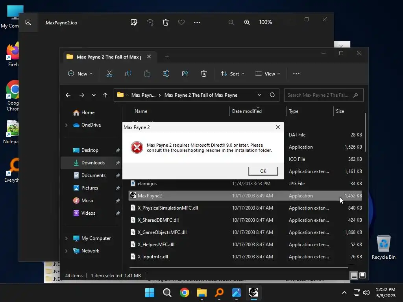403x302 pixels.
Task: Open Recycle Bin desktop icon
Action: pos(383,247)
